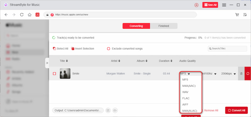Click the music.apple.com URL address field
Image resolution: width=251 pixels, height=117 pixels.
tap(120, 15)
